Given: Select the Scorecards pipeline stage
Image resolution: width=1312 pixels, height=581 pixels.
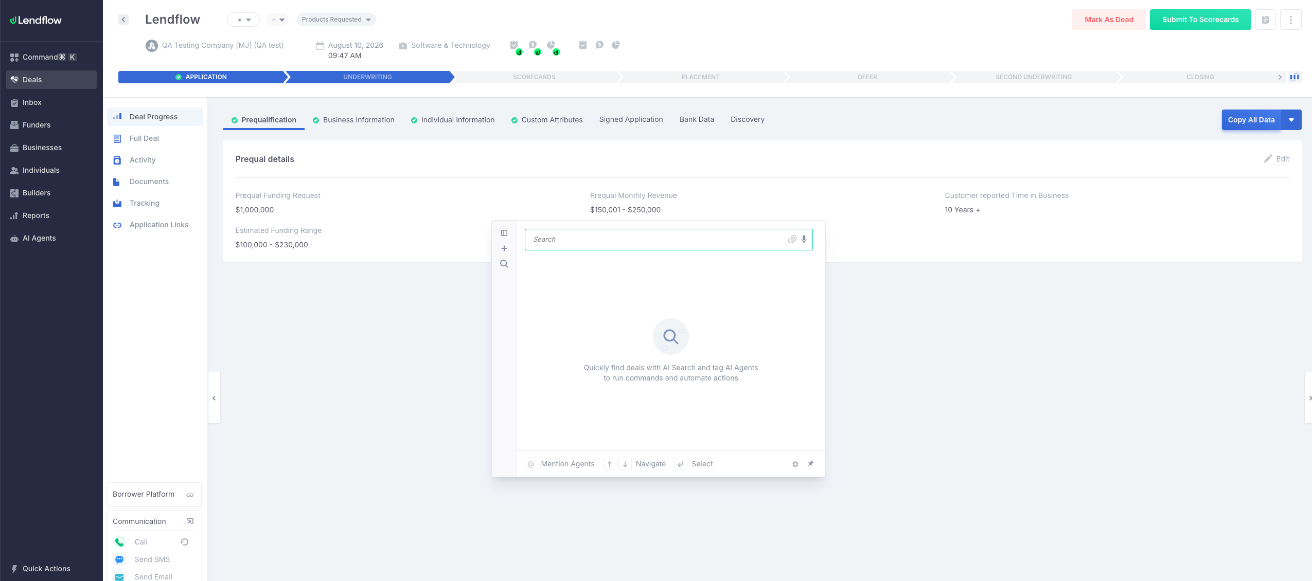Looking at the screenshot, I should (534, 77).
